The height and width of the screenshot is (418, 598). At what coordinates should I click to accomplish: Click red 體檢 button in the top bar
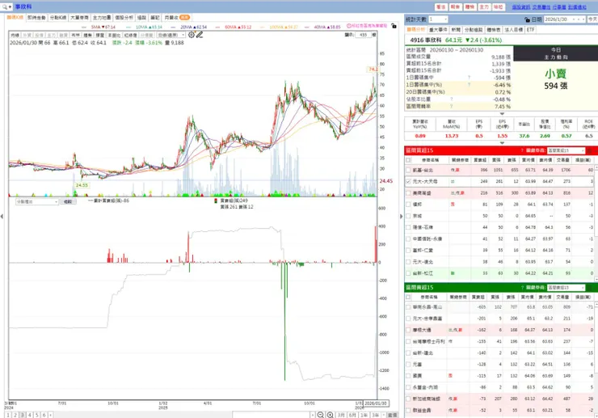click(x=470, y=6)
